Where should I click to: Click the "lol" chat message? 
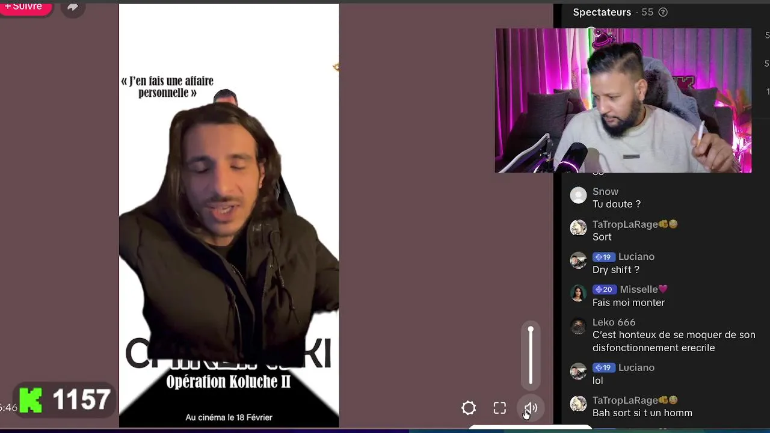click(x=597, y=380)
